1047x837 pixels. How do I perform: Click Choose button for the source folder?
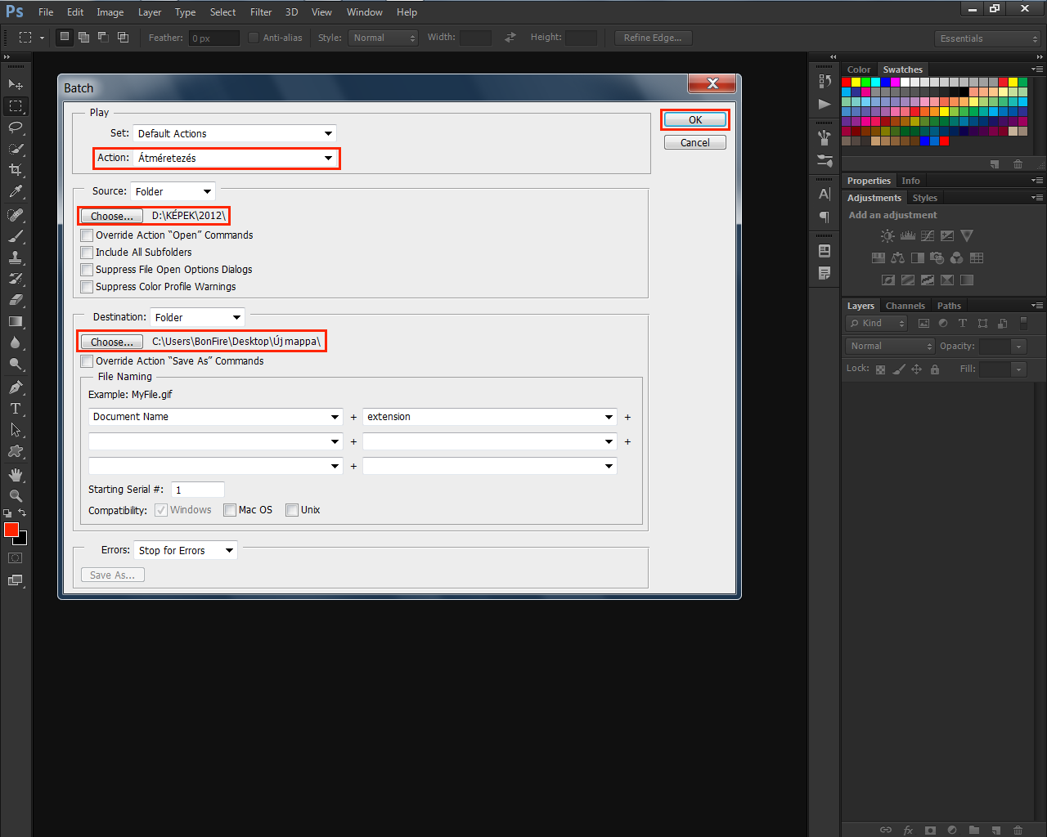point(111,216)
